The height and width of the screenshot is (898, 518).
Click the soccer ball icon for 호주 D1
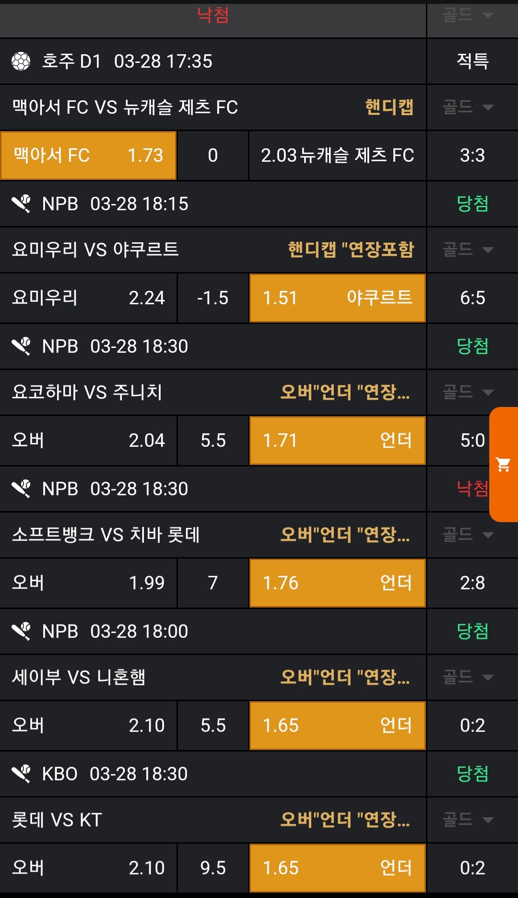tap(21, 61)
